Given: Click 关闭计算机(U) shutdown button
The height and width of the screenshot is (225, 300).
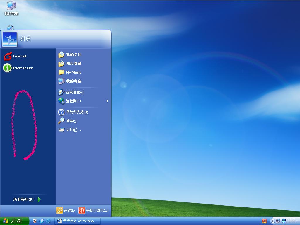Looking at the screenshot, I should 93,210.
